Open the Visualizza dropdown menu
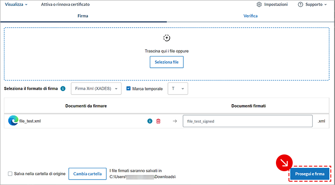This screenshot has width=335, height=185. pyautogui.click(x=16, y=5)
